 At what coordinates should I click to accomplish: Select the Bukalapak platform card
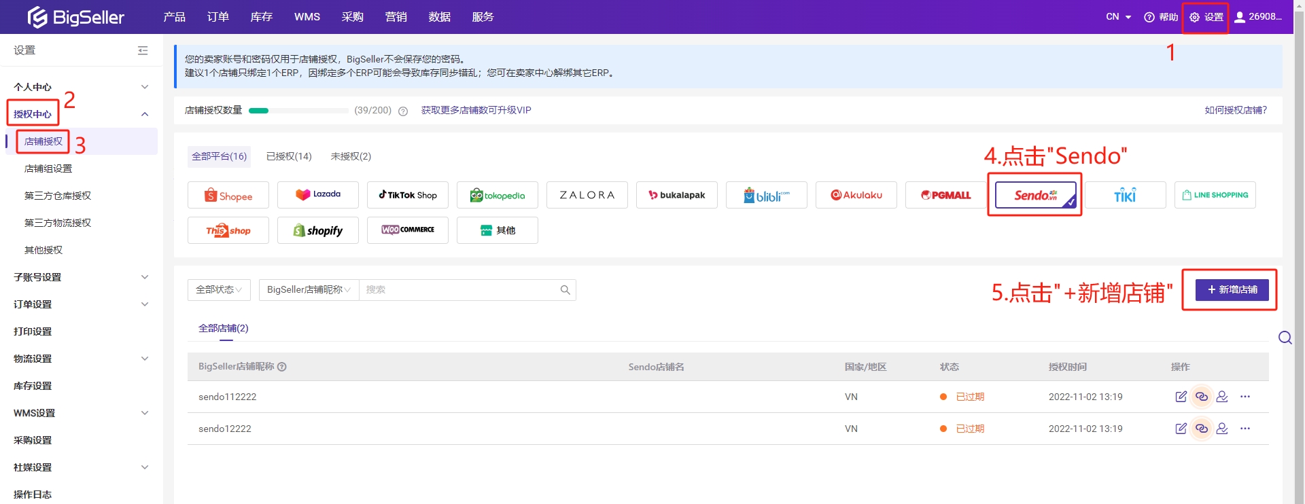[677, 195]
